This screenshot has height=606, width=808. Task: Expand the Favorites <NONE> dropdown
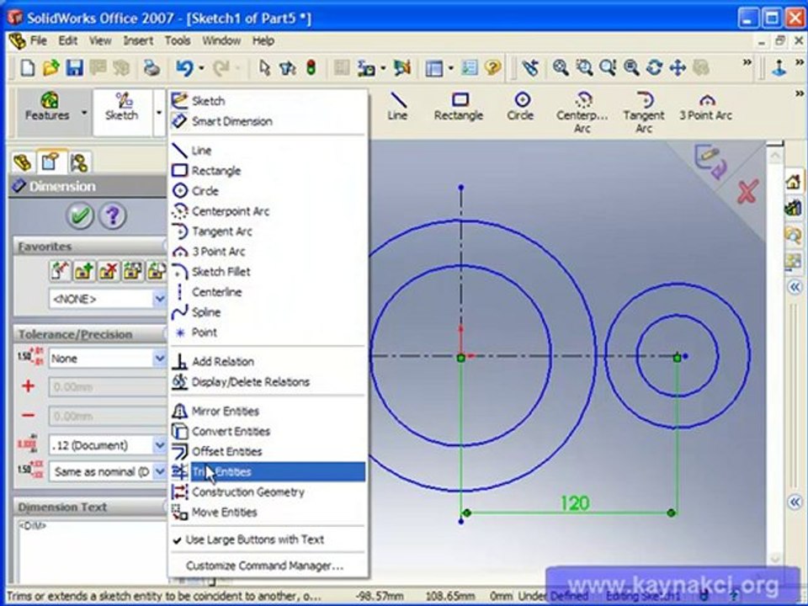point(159,299)
